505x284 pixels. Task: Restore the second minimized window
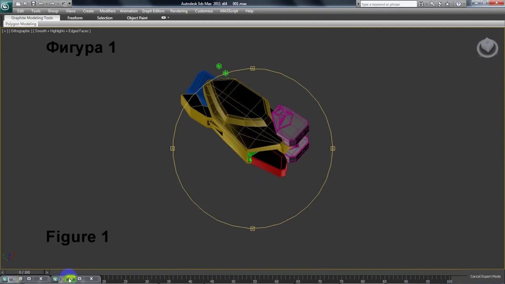click(70, 279)
